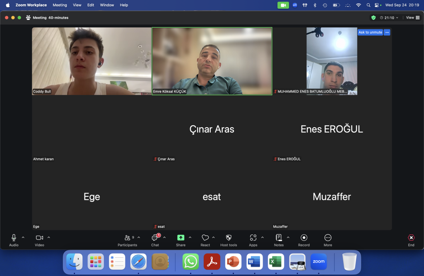Select Emre Köksal KÜÇÜK video tile

pyautogui.click(x=212, y=61)
